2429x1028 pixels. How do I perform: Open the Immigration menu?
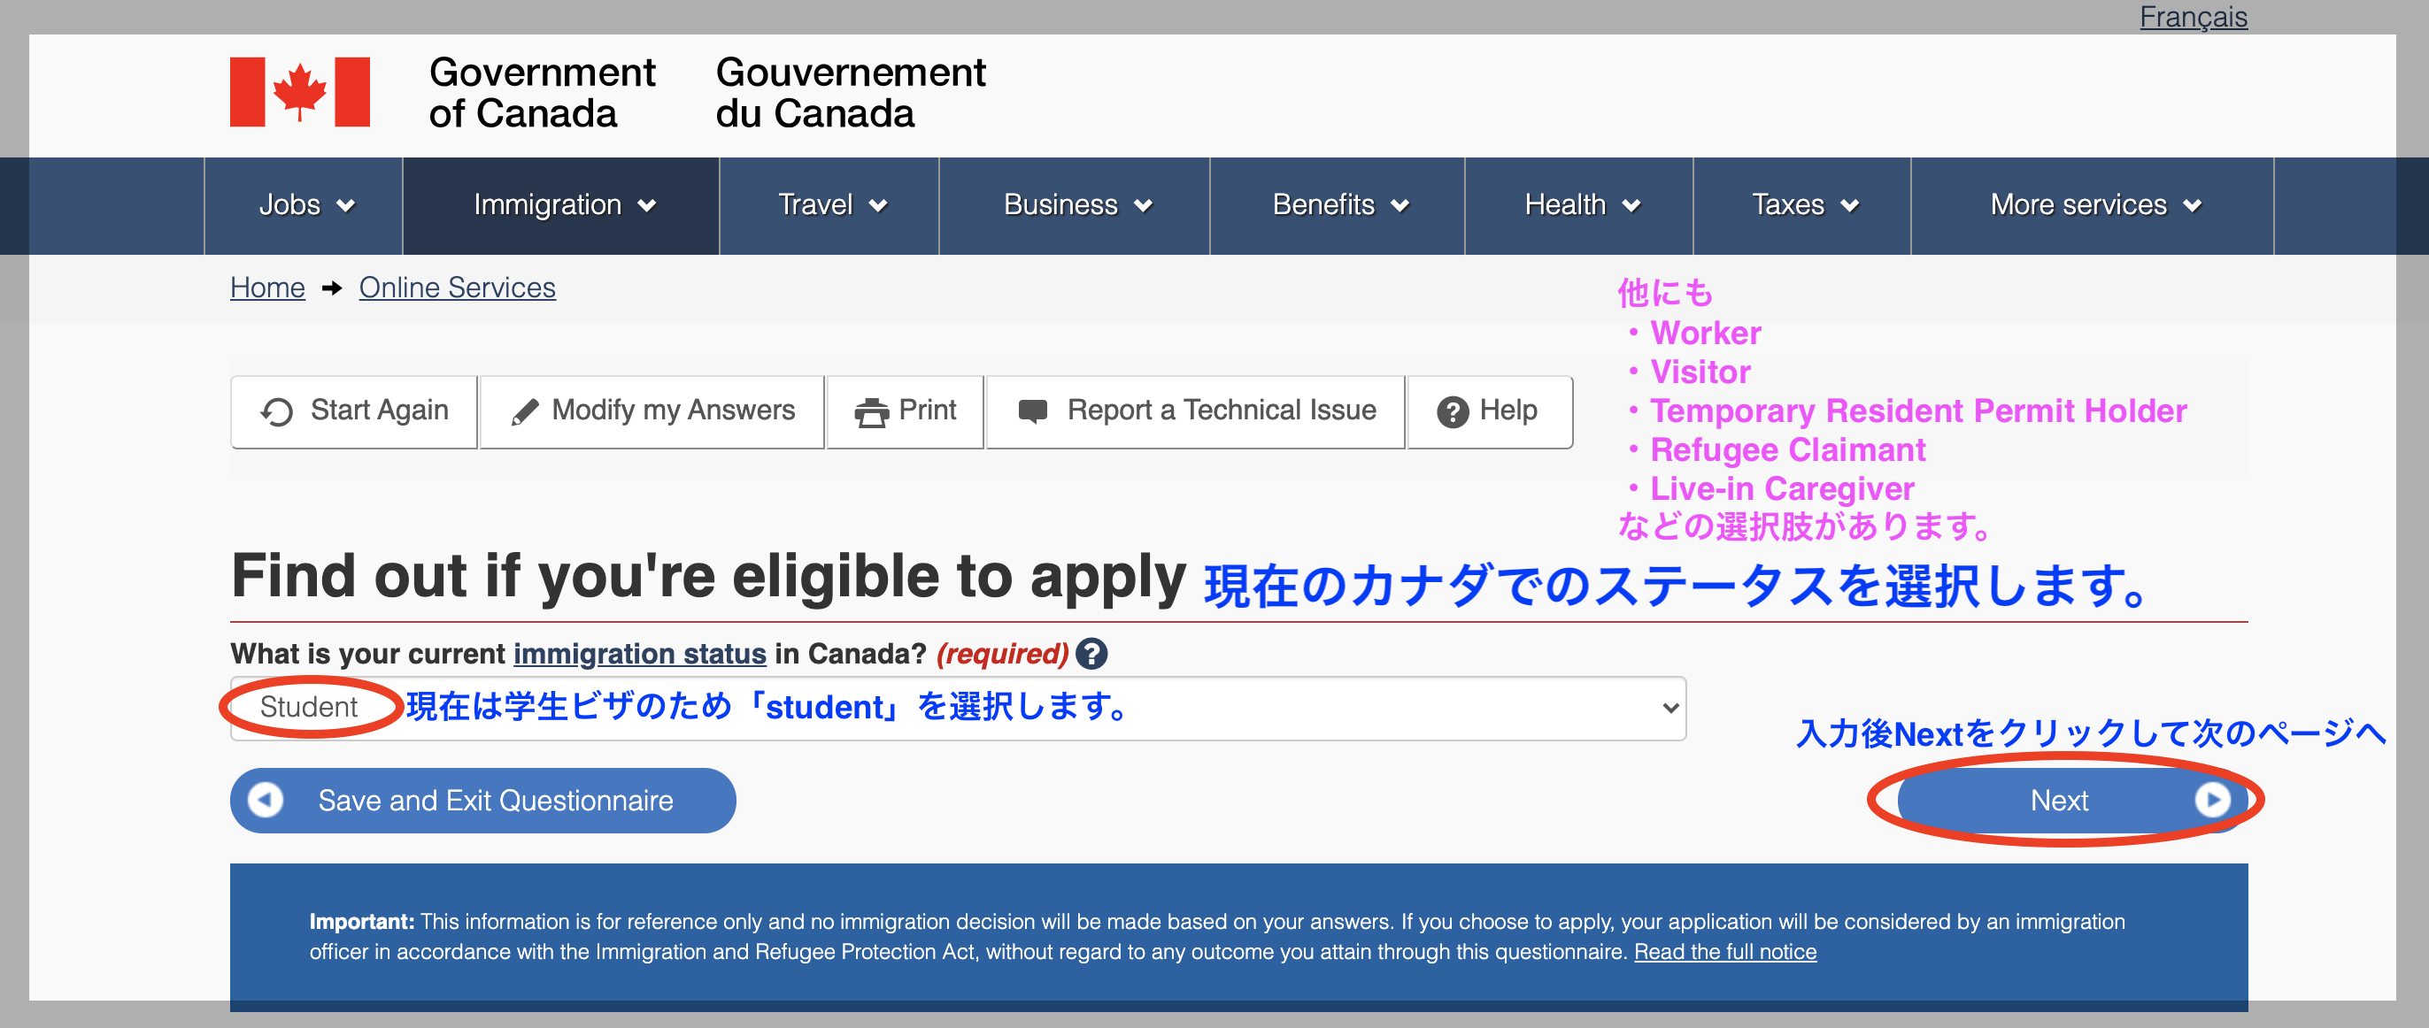563,205
